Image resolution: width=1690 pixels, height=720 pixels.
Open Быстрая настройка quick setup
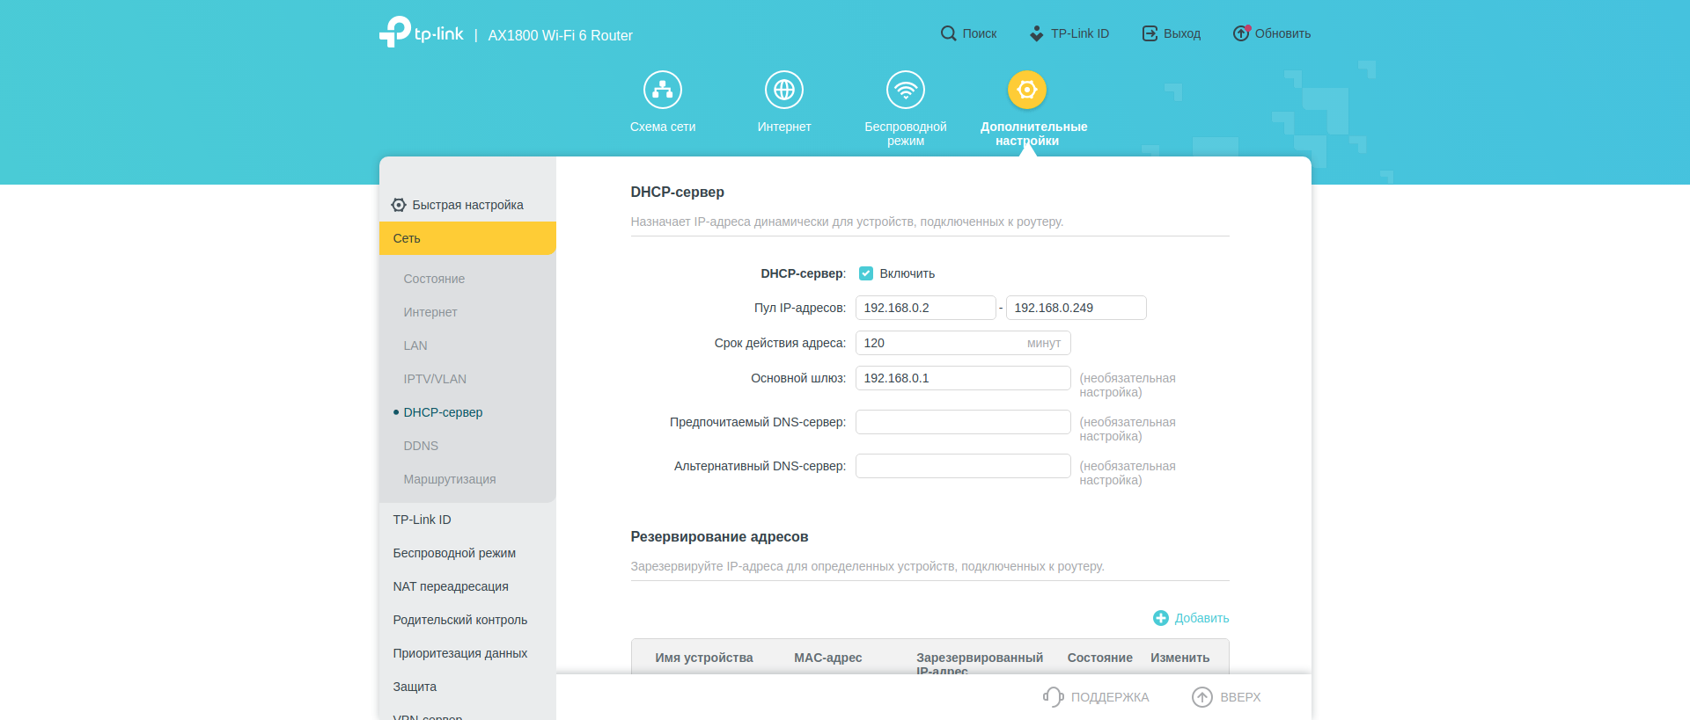pos(467,205)
